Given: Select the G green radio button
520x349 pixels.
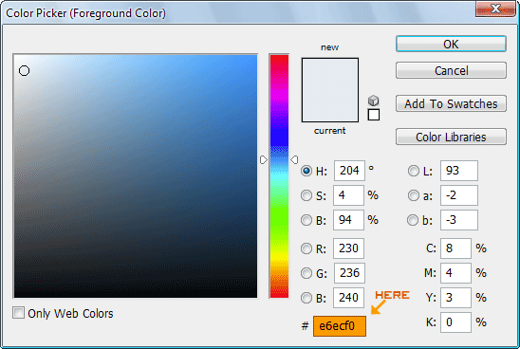Looking at the screenshot, I should 306,273.
